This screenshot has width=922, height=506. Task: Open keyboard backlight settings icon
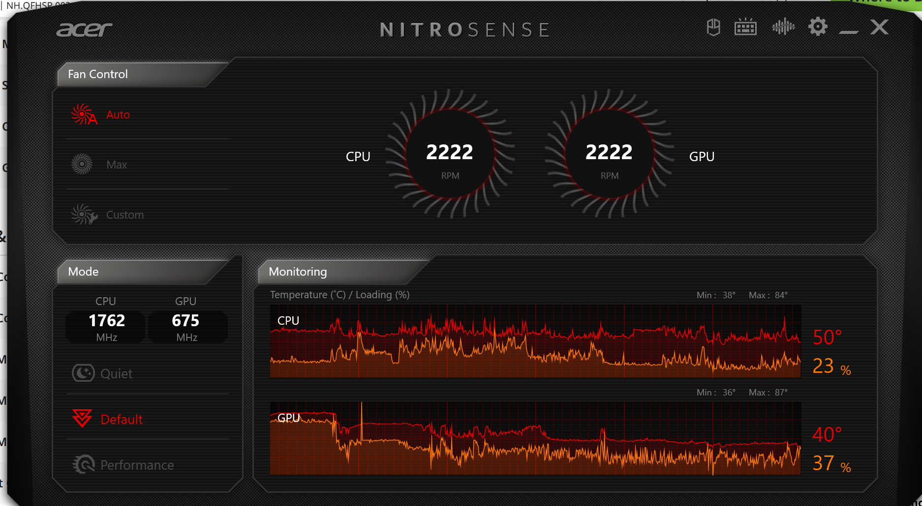[745, 27]
